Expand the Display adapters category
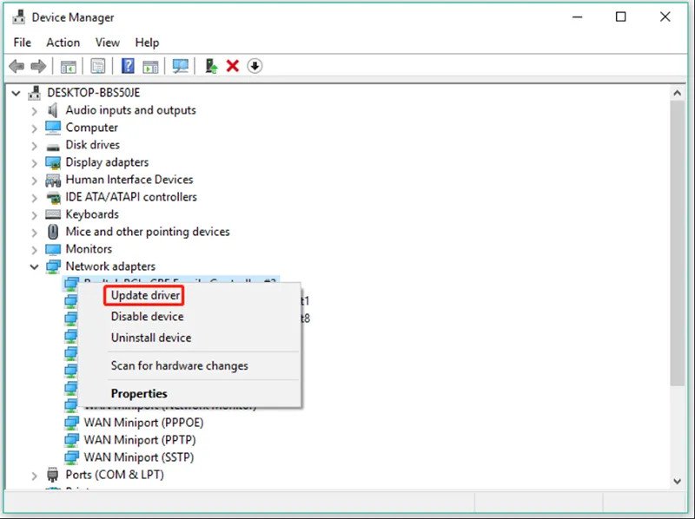 pos(35,162)
